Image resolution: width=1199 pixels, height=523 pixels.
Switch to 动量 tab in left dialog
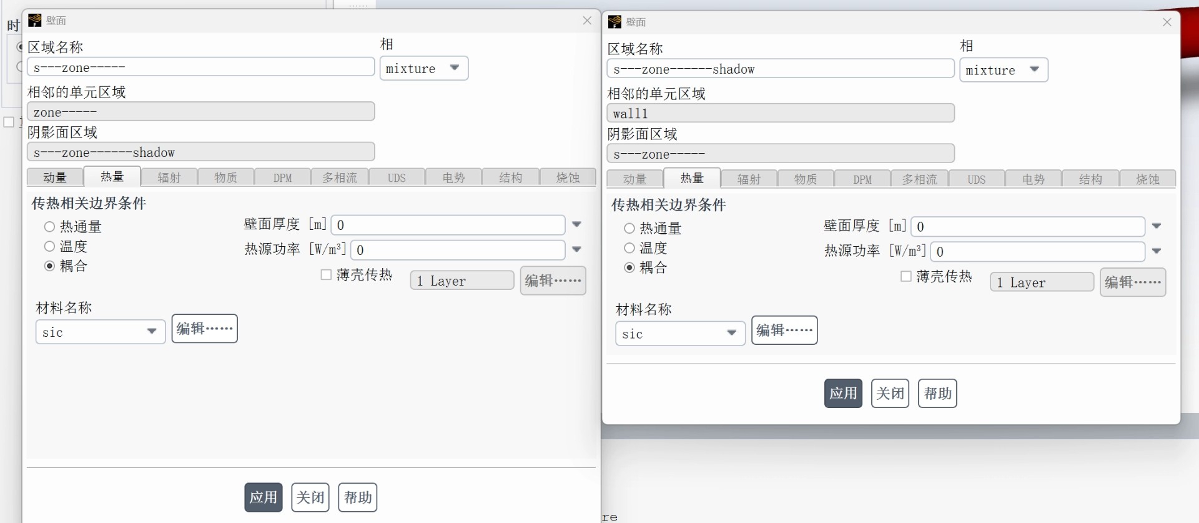55,177
